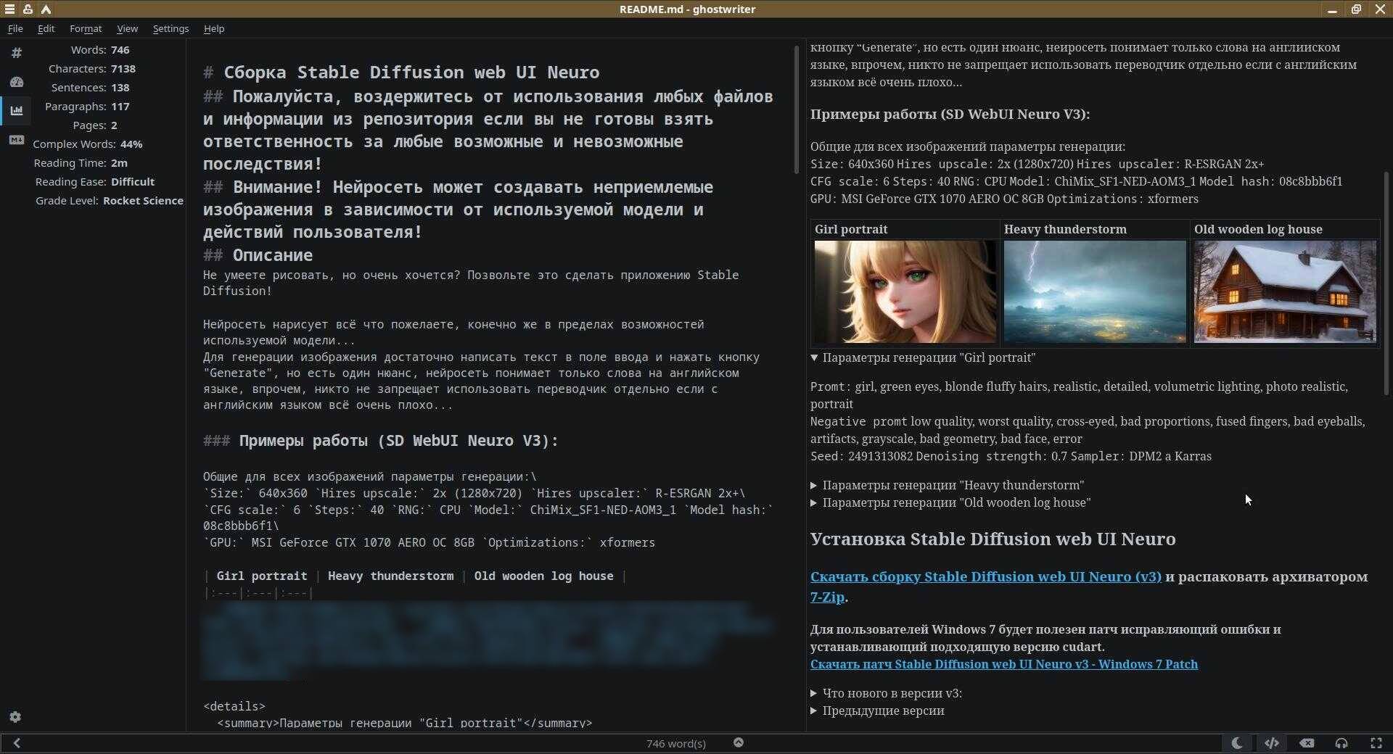The width and height of the screenshot is (1393, 754).
Task: Open the Settings menu
Action: click(x=170, y=28)
